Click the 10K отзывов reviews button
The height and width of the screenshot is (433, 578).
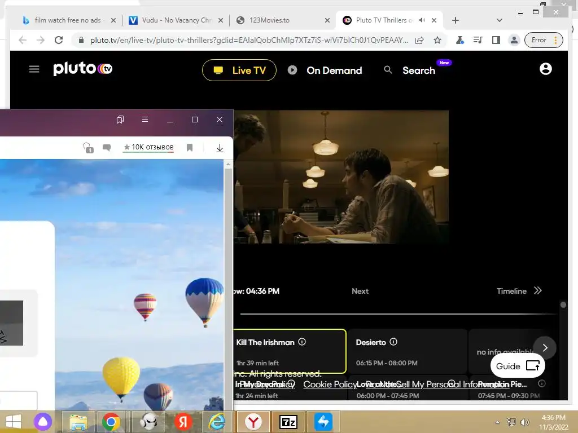tap(148, 147)
